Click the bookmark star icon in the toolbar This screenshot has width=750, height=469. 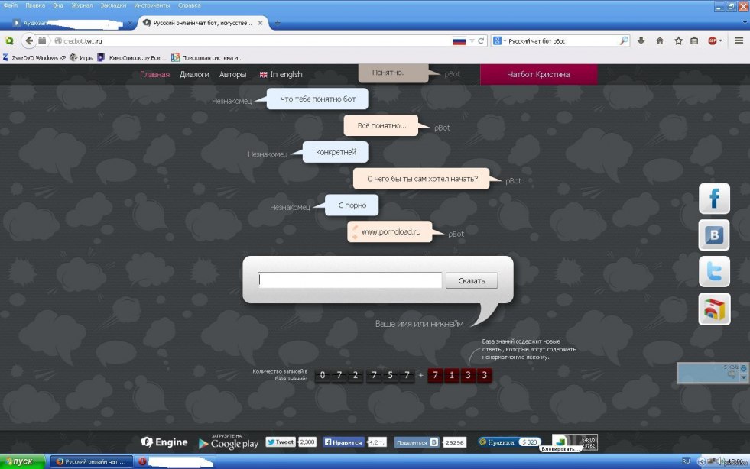(677, 40)
